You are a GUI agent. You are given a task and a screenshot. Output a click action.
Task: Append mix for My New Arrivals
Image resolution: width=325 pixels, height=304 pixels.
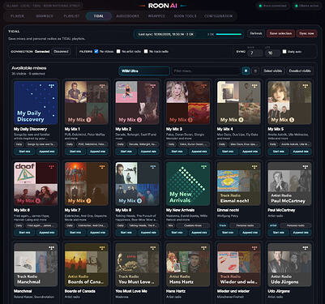click(199, 233)
